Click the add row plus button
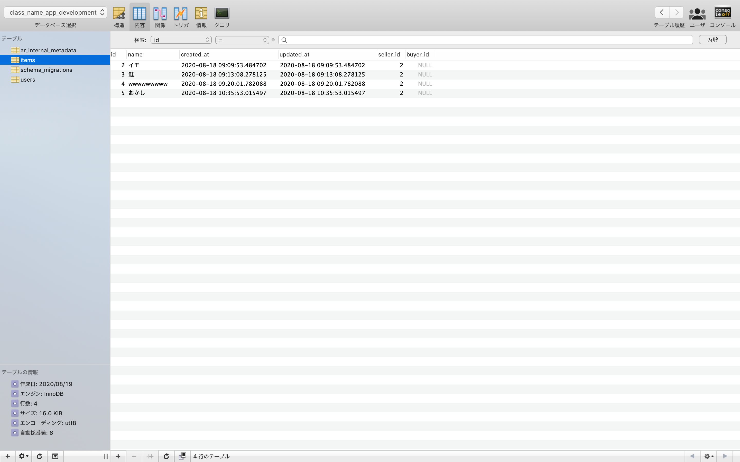740x462 pixels. tap(118, 456)
